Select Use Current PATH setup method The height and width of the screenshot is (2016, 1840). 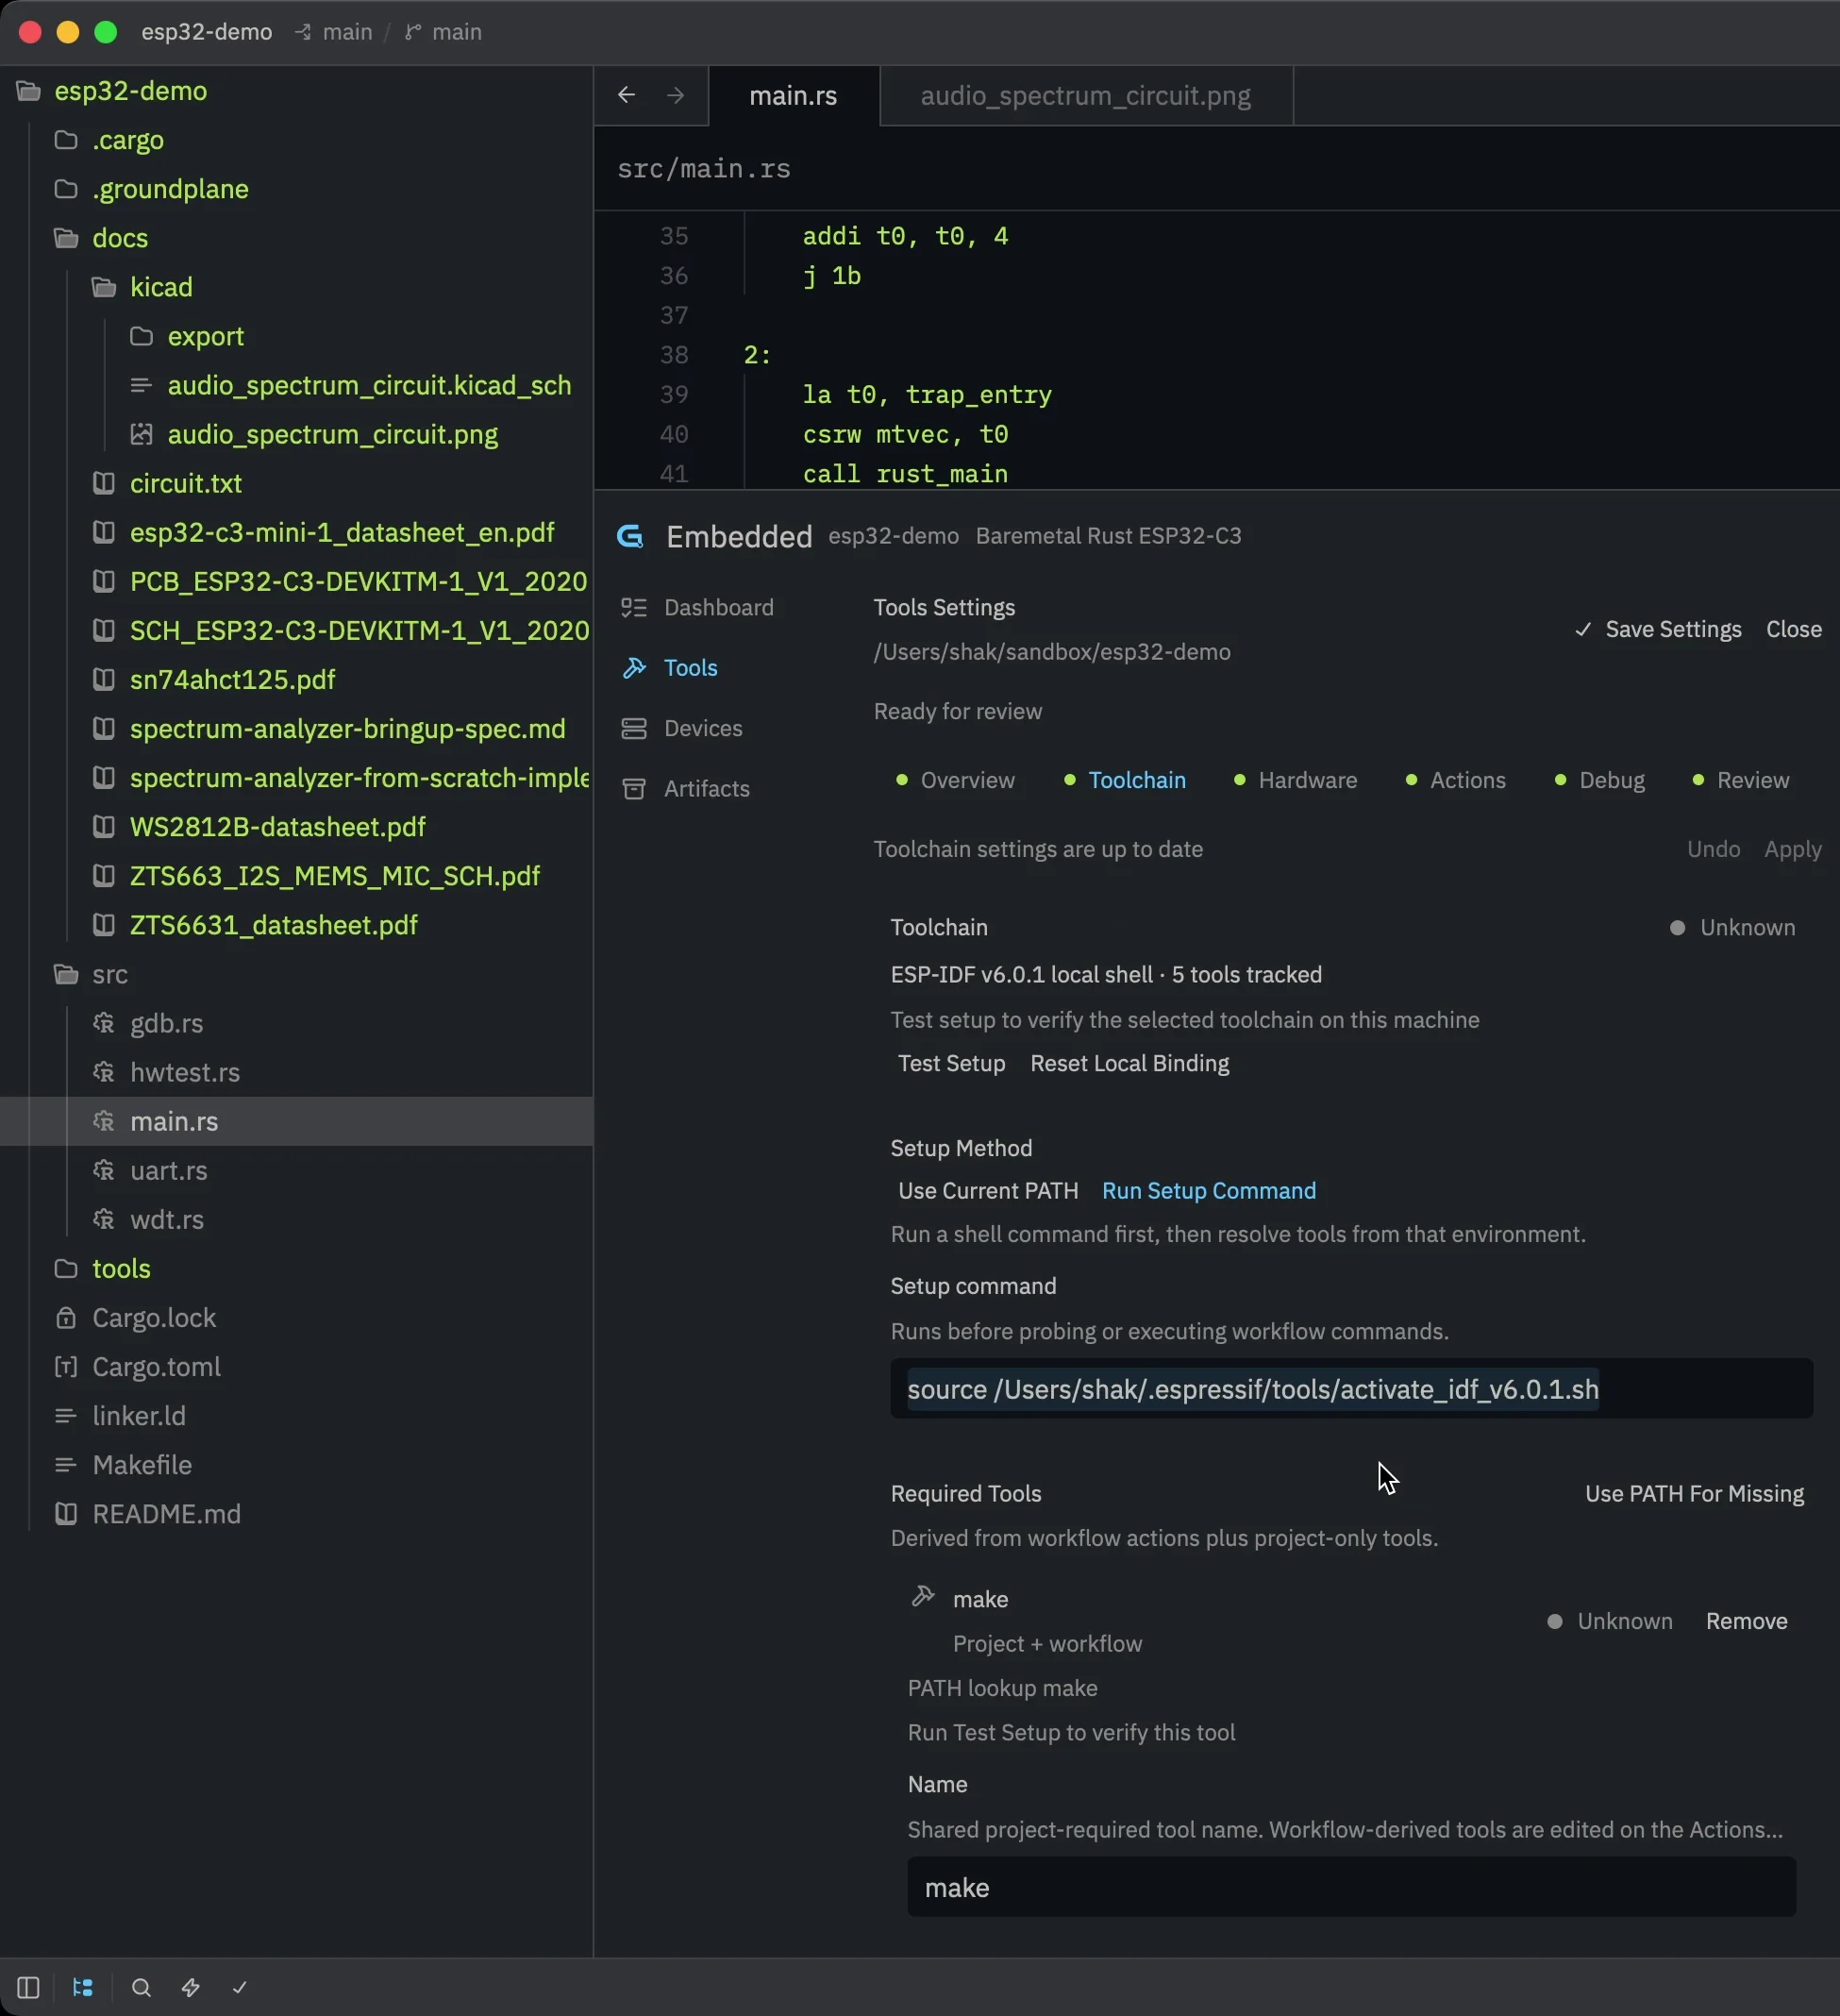pos(988,1190)
